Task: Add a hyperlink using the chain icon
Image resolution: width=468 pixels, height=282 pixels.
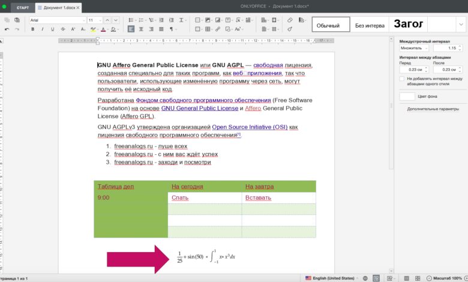Action: [218, 29]
